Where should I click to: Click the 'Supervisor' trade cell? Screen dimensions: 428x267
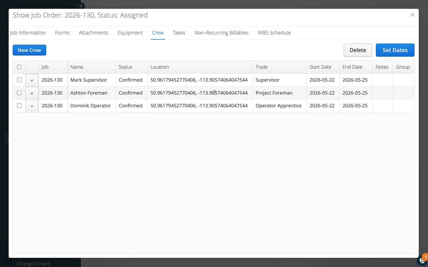(280, 80)
